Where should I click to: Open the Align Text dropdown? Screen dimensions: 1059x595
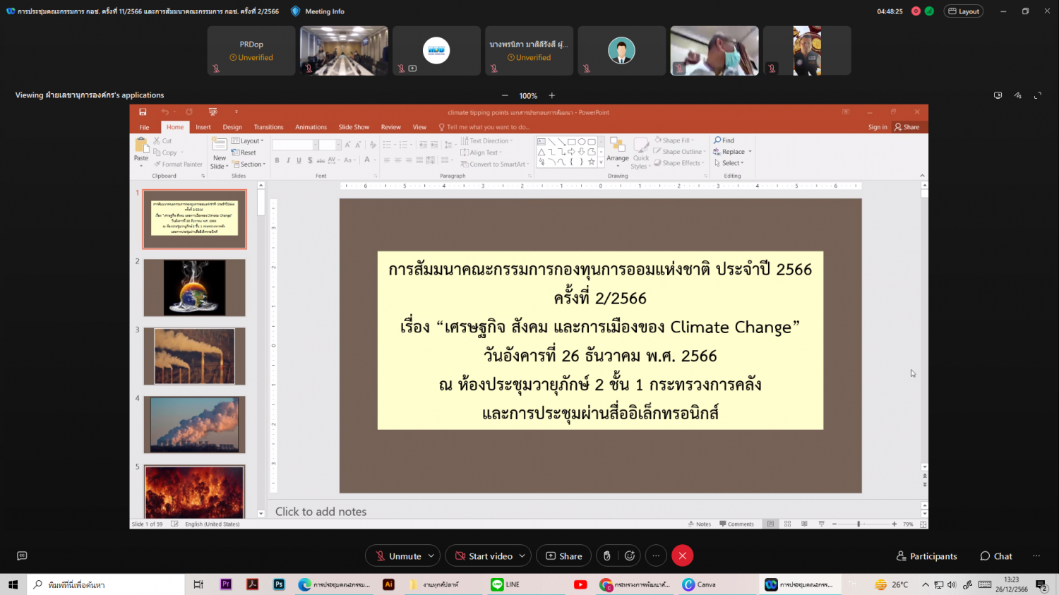(481, 152)
